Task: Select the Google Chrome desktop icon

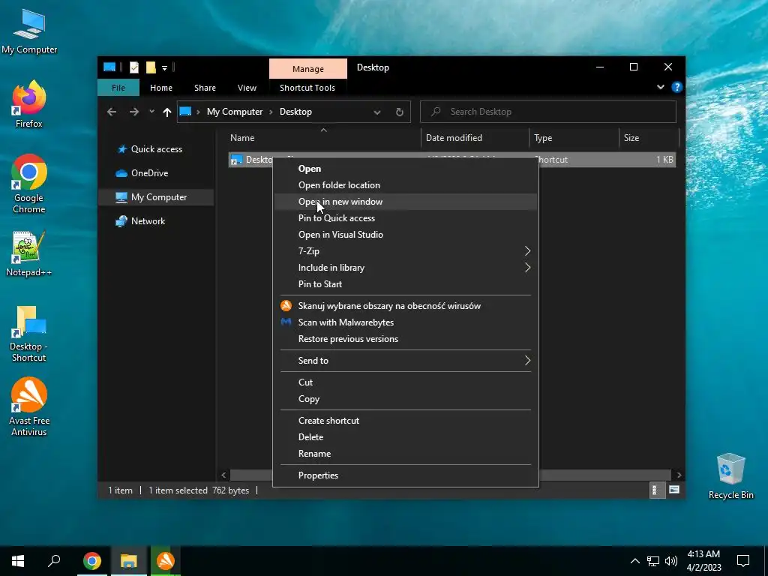Action: (29, 184)
